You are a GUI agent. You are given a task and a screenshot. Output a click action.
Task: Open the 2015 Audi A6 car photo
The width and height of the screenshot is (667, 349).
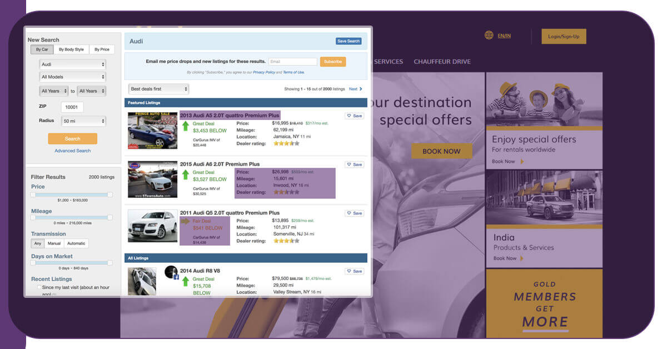[x=153, y=180]
